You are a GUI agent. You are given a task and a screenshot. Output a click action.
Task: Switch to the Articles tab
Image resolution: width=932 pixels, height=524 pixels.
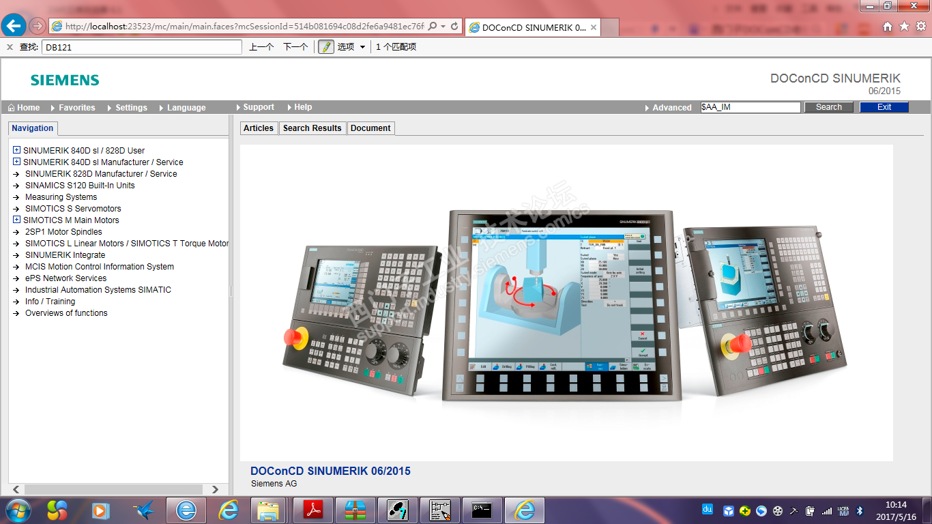[259, 128]
